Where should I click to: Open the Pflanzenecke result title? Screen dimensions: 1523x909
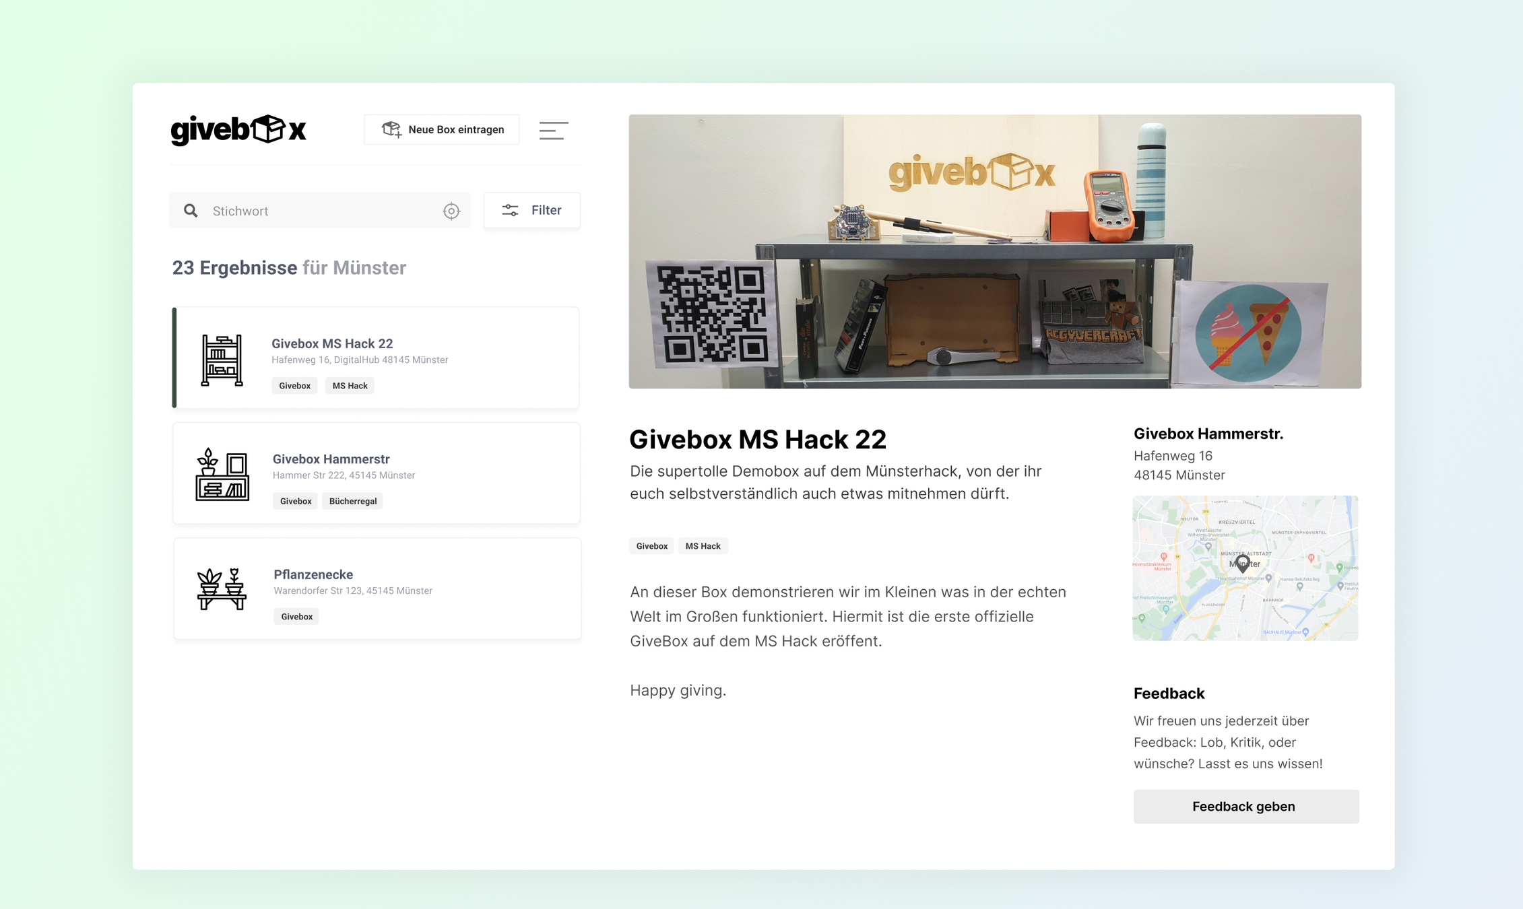(x=313, y=574)
